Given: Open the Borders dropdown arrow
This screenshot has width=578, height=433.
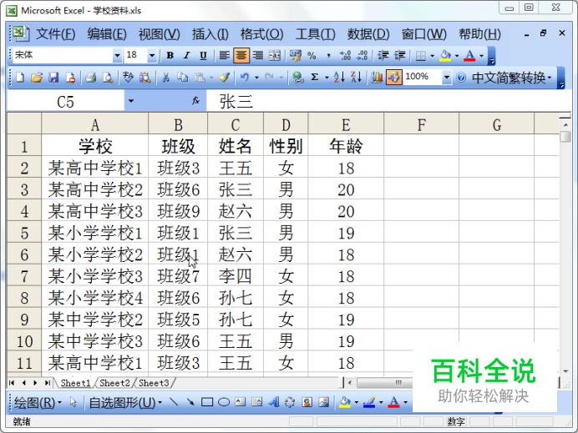Looking at the screenshot, I should pyautogui.click(x=433, y=56).
